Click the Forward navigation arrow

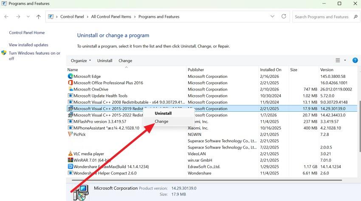[x=18, y=17]
